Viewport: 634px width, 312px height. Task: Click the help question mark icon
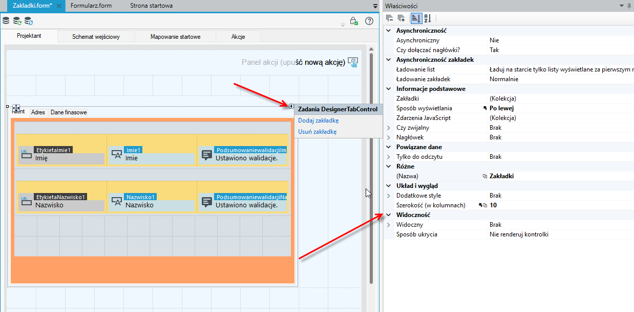coord(369,21)
